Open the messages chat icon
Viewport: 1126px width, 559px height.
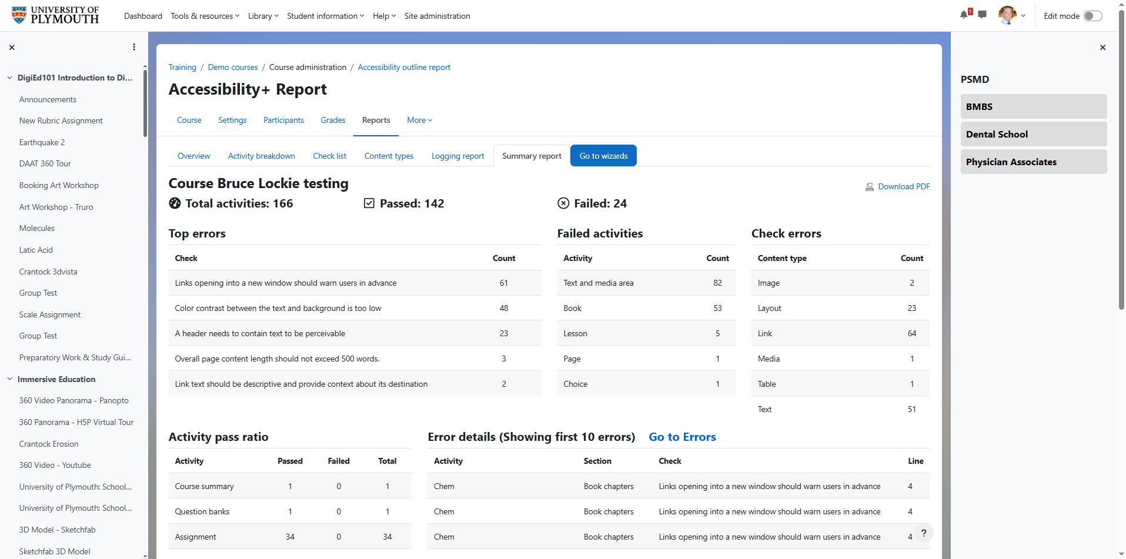pyautogui.click(x=982, y=15)
